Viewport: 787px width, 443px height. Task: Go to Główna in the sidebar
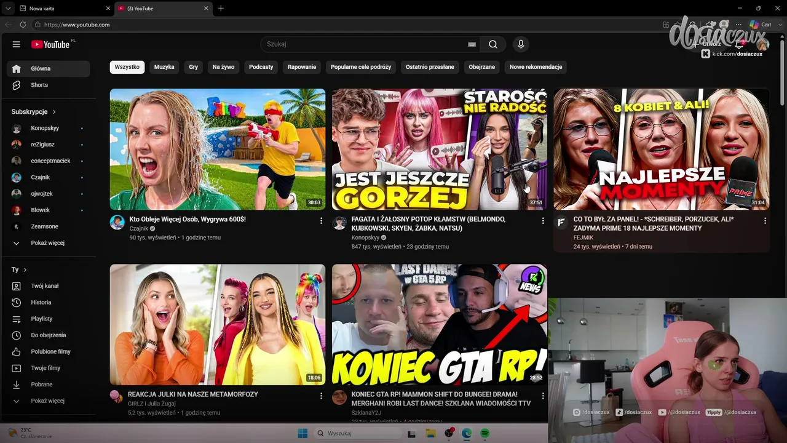point(48,69)
